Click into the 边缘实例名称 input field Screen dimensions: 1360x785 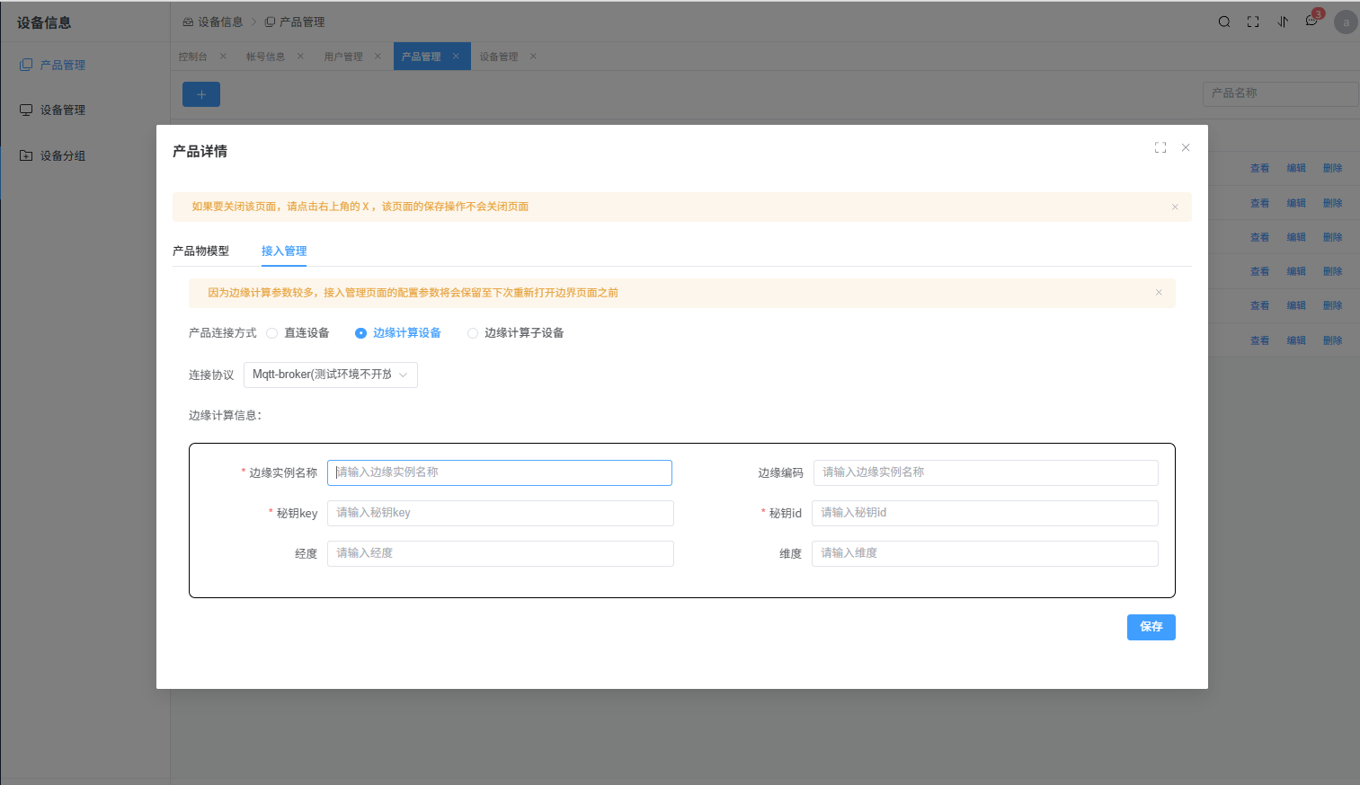[x=499, y=472]
